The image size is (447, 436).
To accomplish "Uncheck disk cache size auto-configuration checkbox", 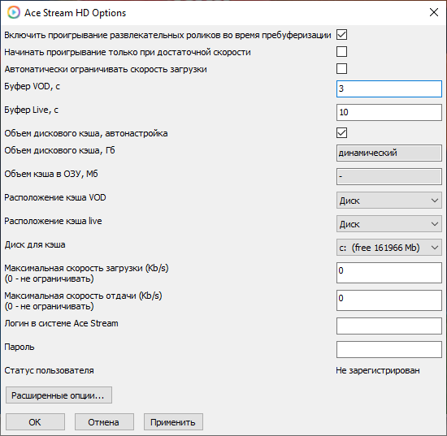I will [341, 133].
